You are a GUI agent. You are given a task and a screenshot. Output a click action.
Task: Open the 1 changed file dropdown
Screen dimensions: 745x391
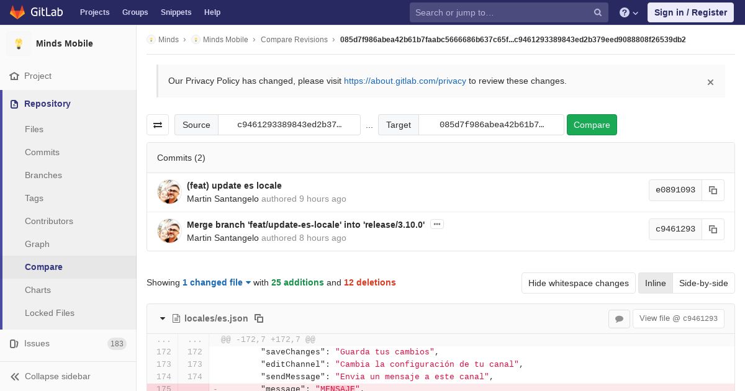[x=216, y=282]
